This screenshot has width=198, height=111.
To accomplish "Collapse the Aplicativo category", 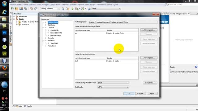I will click(43, 41).
